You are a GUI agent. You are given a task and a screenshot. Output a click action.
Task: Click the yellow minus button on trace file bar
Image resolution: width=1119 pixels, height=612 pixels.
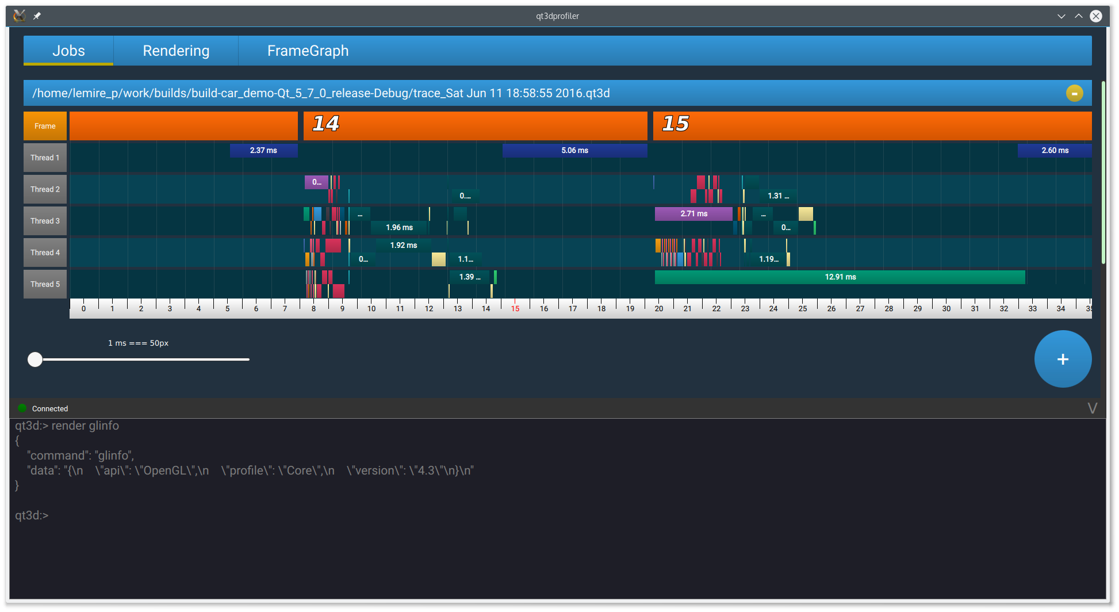click(x=1074, y=93)
